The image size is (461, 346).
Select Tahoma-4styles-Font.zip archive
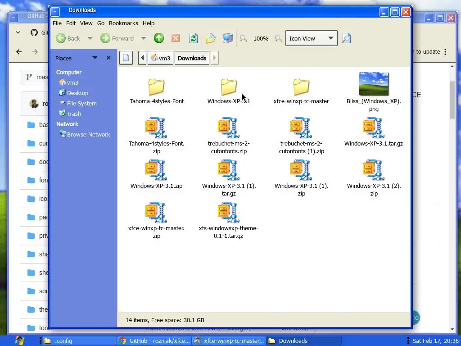[156, 136]
